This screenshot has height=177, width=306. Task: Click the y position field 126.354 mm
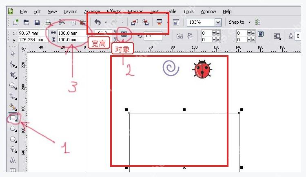33,40
